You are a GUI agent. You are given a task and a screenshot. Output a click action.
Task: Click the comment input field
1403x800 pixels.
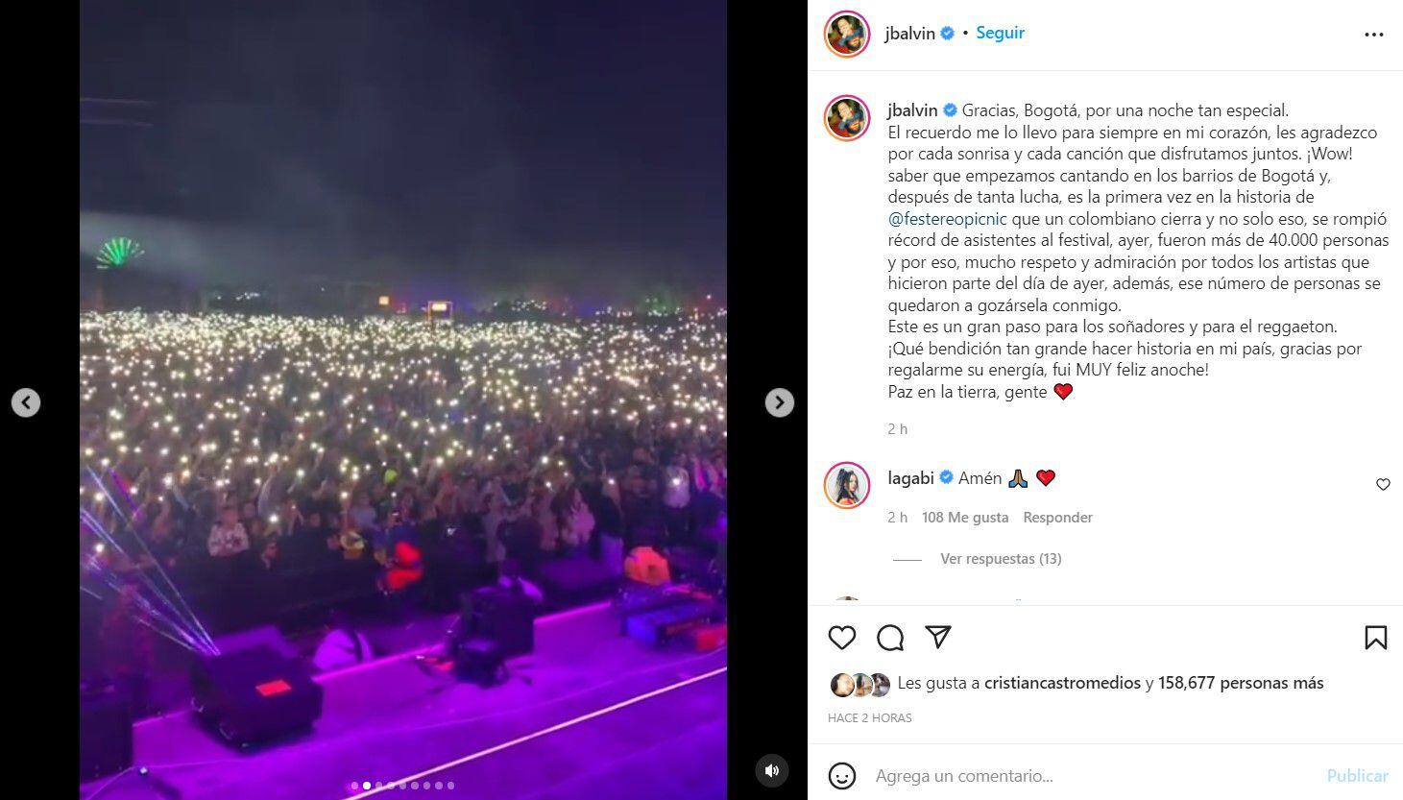tap(1094, 776)
